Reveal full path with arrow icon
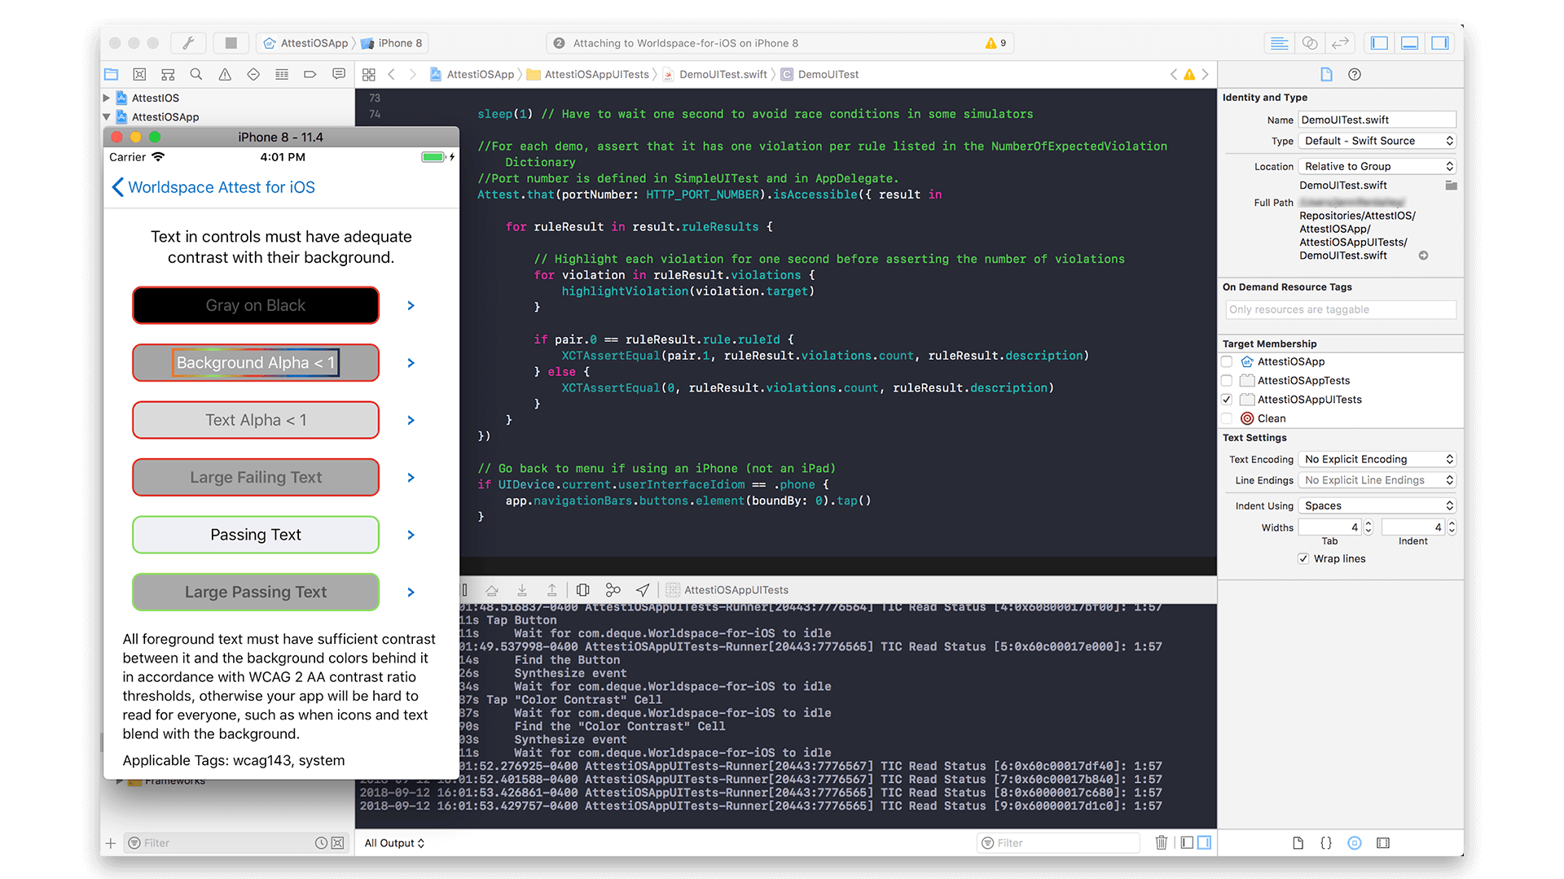Image resolution: width=1564 pixels, height=879 pixels. coord(1423,256)
